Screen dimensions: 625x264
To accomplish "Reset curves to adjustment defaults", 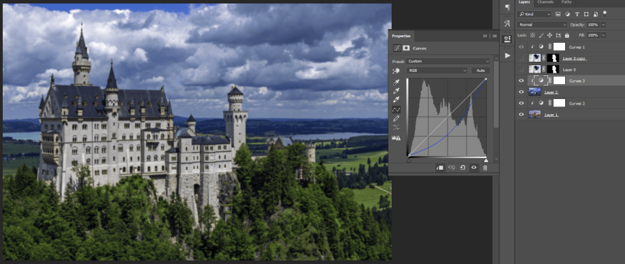I will click(x=462, y=168).
